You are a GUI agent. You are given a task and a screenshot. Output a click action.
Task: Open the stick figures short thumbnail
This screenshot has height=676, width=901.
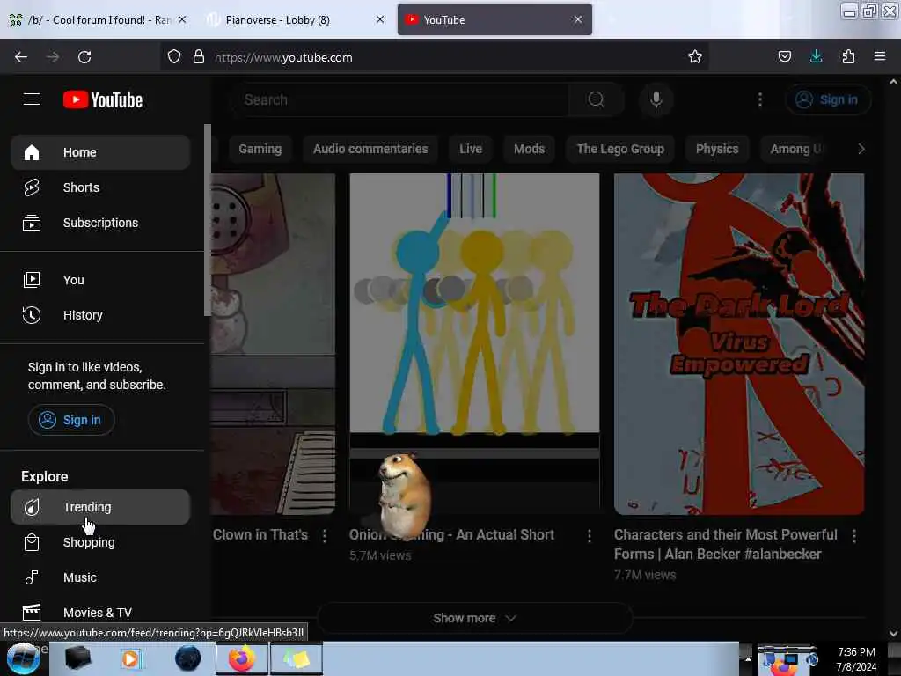(x=474, y=344)
